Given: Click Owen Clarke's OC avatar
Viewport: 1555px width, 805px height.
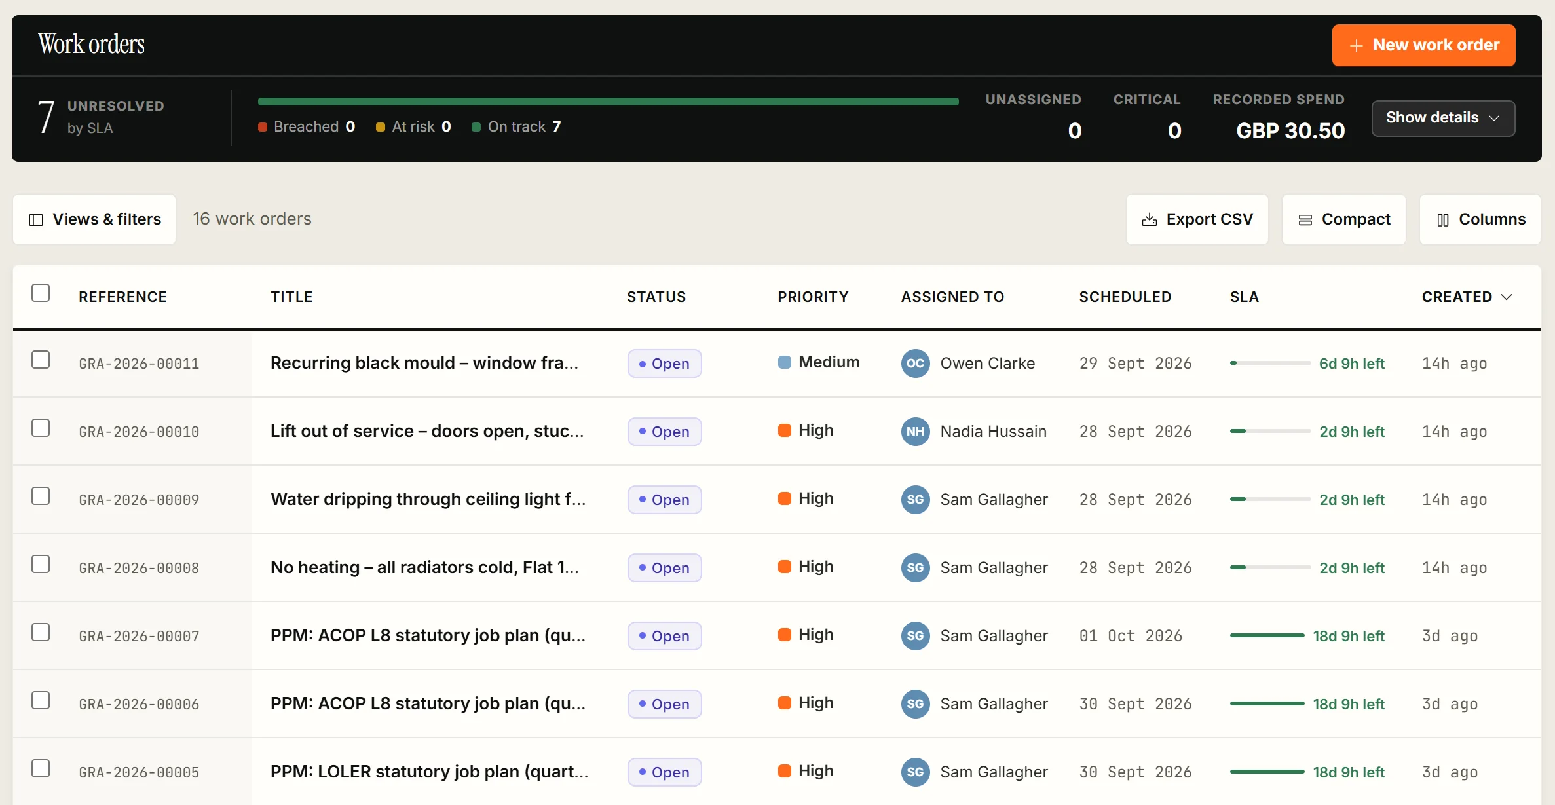Looking at the screenshot, I should point(915,364).
